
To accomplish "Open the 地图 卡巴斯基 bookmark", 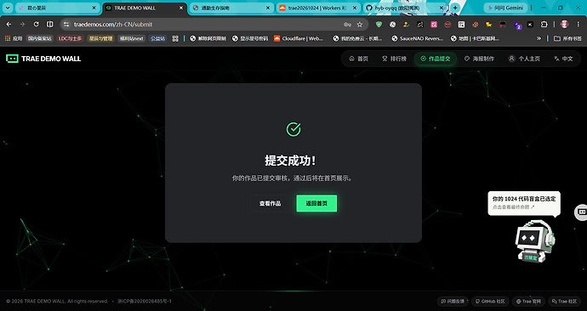I will coord(474,38).
